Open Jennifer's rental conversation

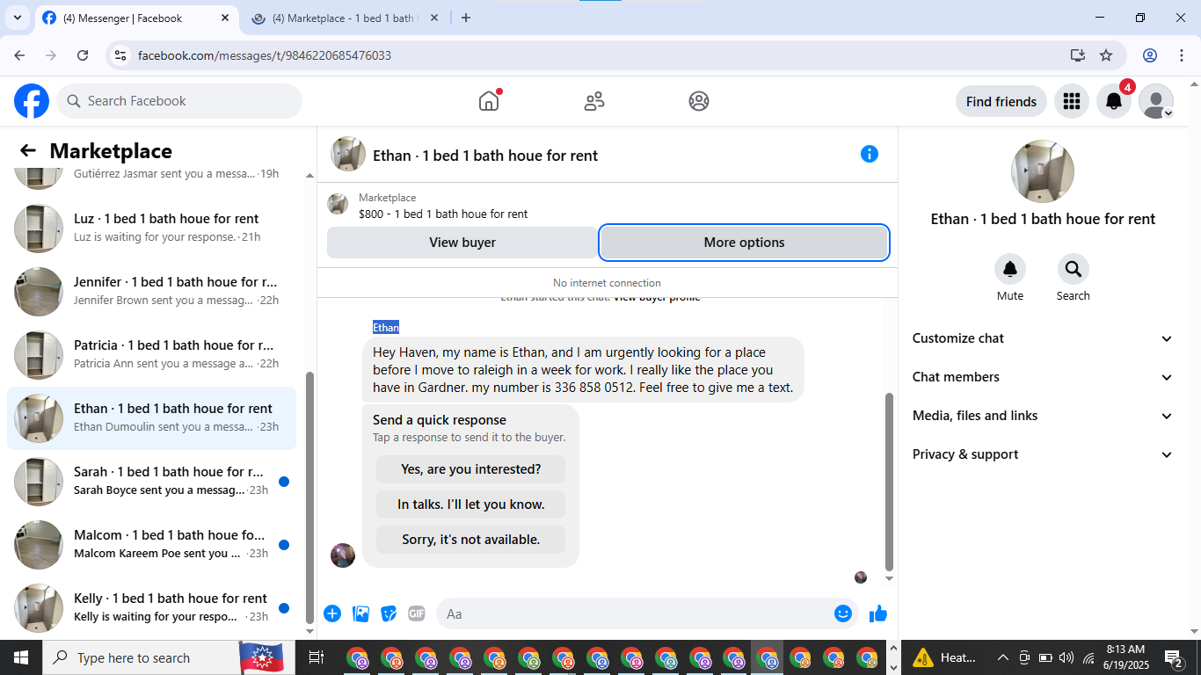pyautogui.click(x=152, y=292)
